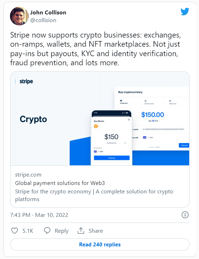The height and width of the screenshot is (259, 199).
Task: Click the stripe logo in preview image
Action: tap(26, 81)
